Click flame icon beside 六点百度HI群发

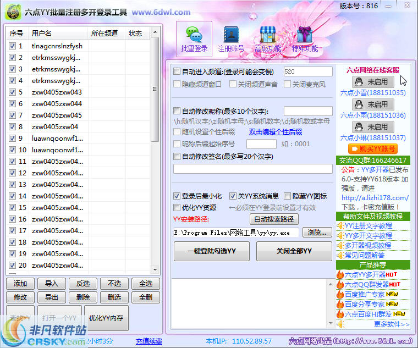pyautogui.click(x=340, y=314)
